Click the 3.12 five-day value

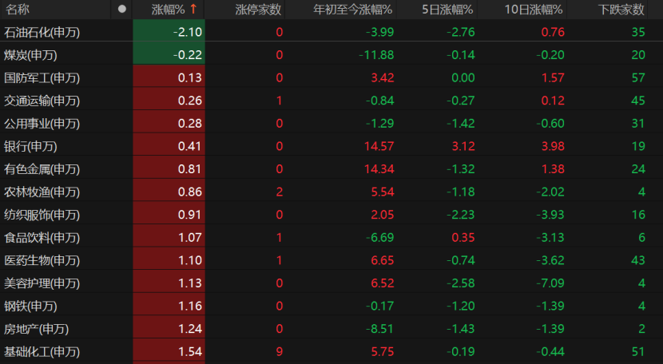click(463, 146)
